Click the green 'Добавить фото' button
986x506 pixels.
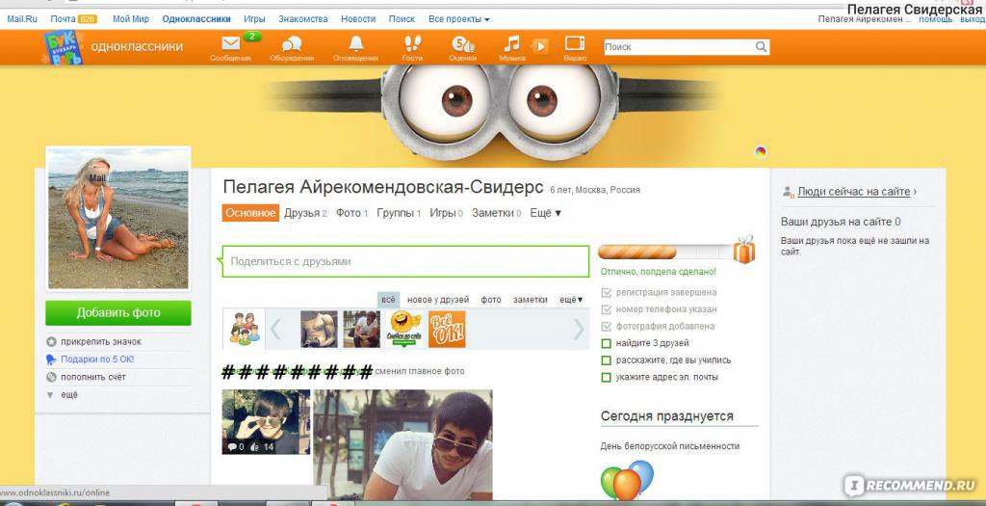pyautogui.click(x=118, y=313)
